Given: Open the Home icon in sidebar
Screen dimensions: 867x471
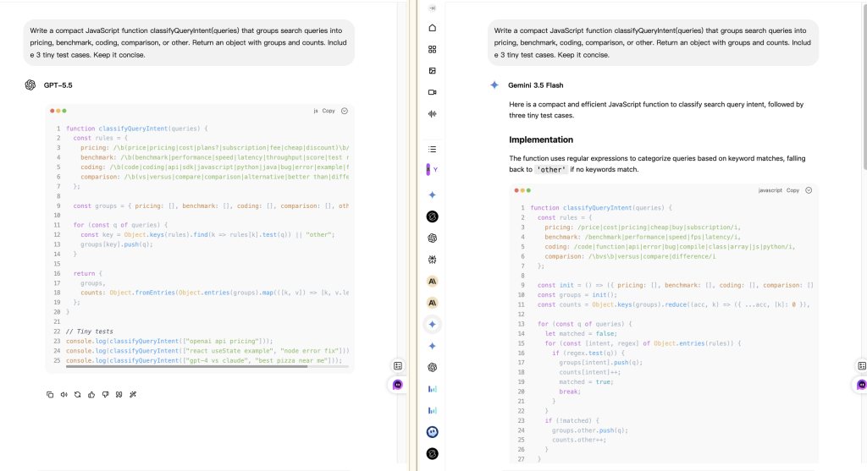Looking at the screenshot, I should click(433, 28).
